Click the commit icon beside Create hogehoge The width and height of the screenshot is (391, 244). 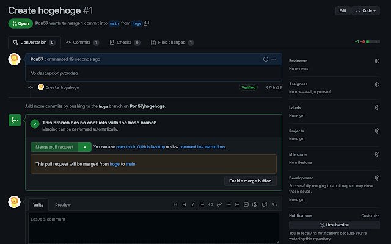[x=31, y=87]
